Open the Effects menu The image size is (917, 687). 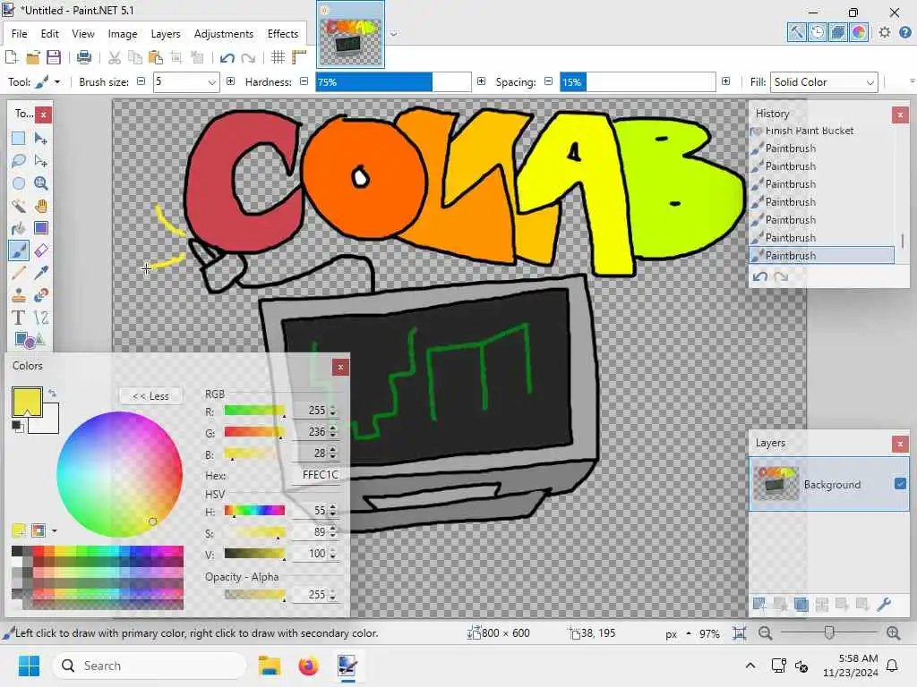click(282, 34)
